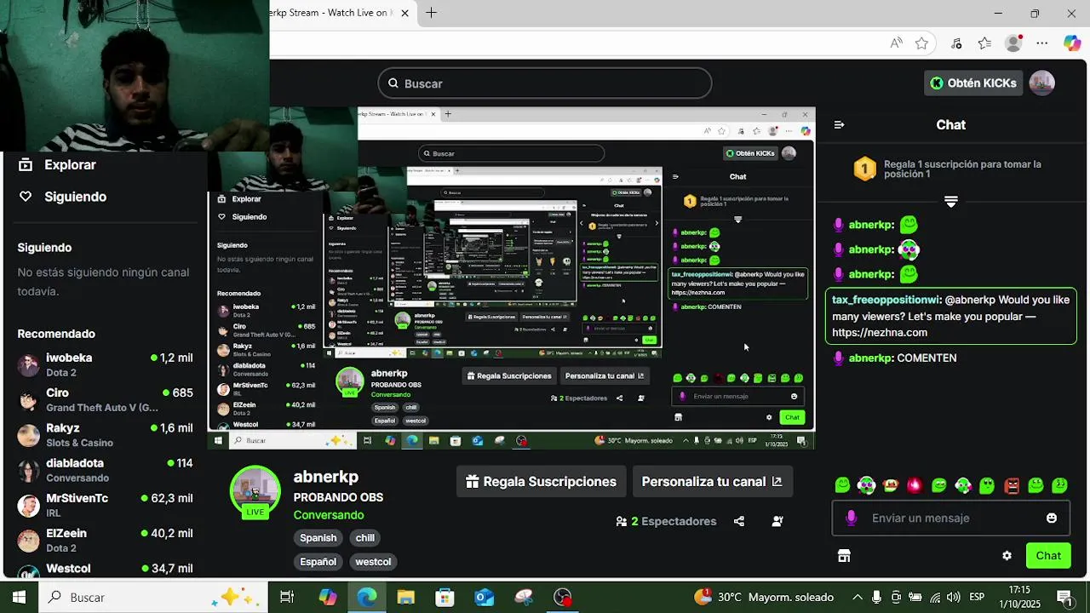Open recommended channel MrStivenTc
1090x613 pixels.
coord(106,505)
